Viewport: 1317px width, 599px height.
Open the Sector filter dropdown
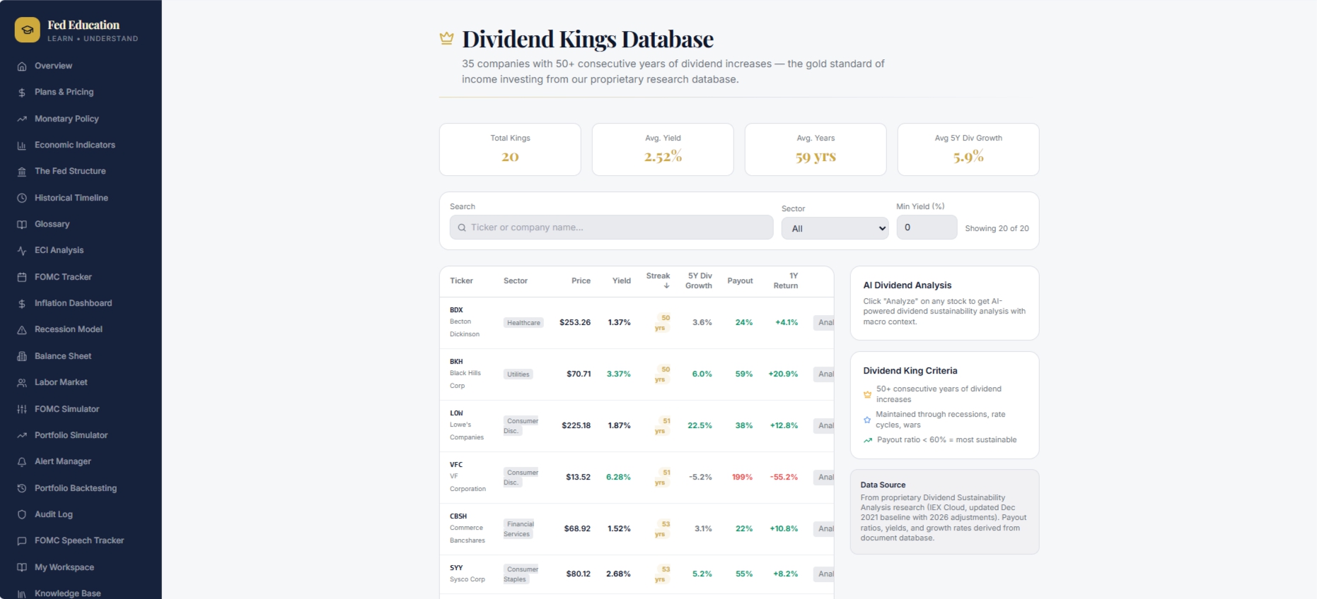coord(835,228)
